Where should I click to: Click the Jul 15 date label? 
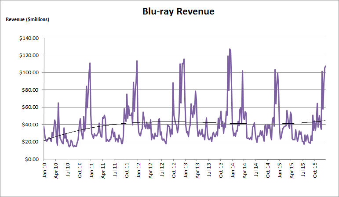point(303,170)
